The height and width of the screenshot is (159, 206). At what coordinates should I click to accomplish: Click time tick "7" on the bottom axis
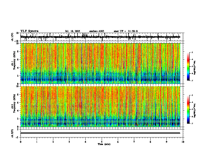coord(134,142)
